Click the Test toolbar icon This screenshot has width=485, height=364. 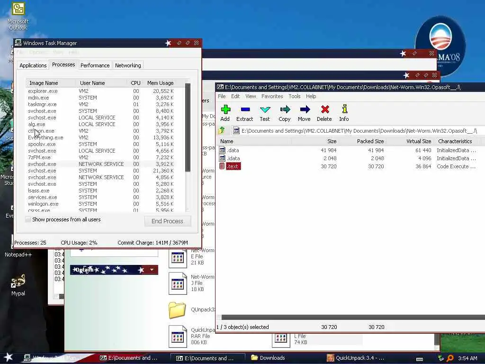(265, 113)
